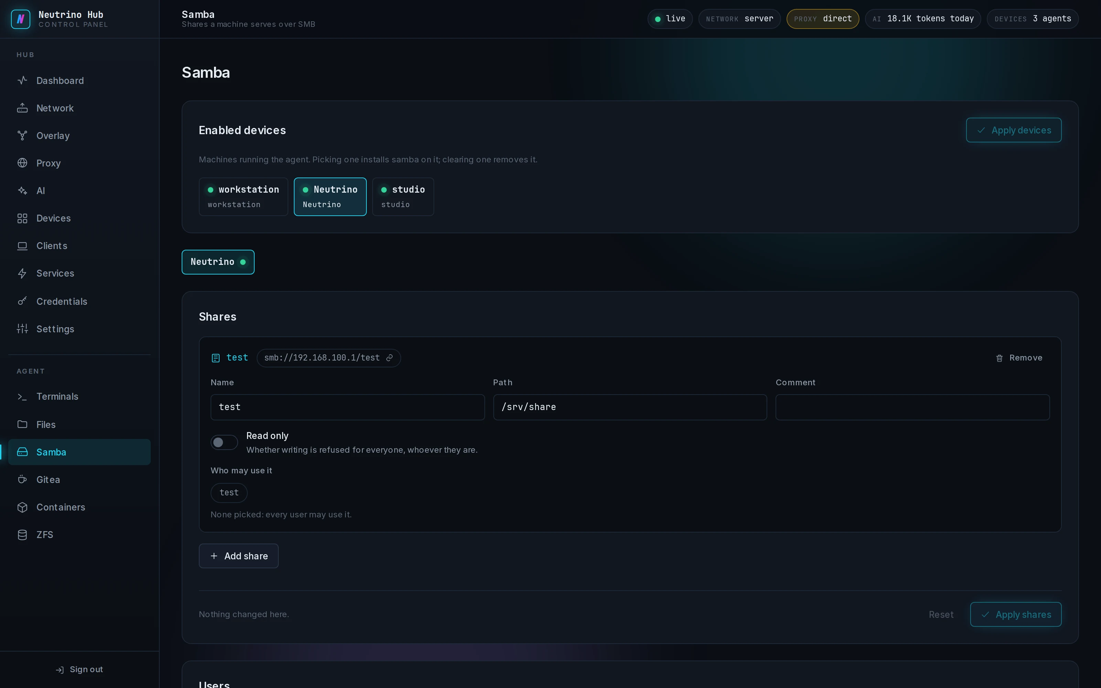
Task: Click the Sign out link text
Action: tap(86, 669)
